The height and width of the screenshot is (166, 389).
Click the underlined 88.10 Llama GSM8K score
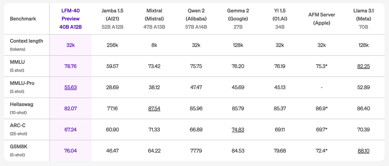click(363, 150)
